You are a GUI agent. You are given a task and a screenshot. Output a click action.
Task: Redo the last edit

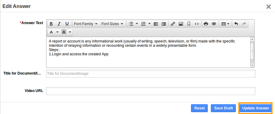(x=244, y=24)
